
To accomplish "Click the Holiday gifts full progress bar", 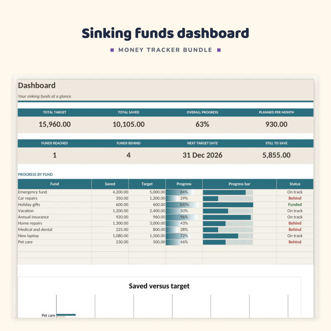I will coord(228,205).
